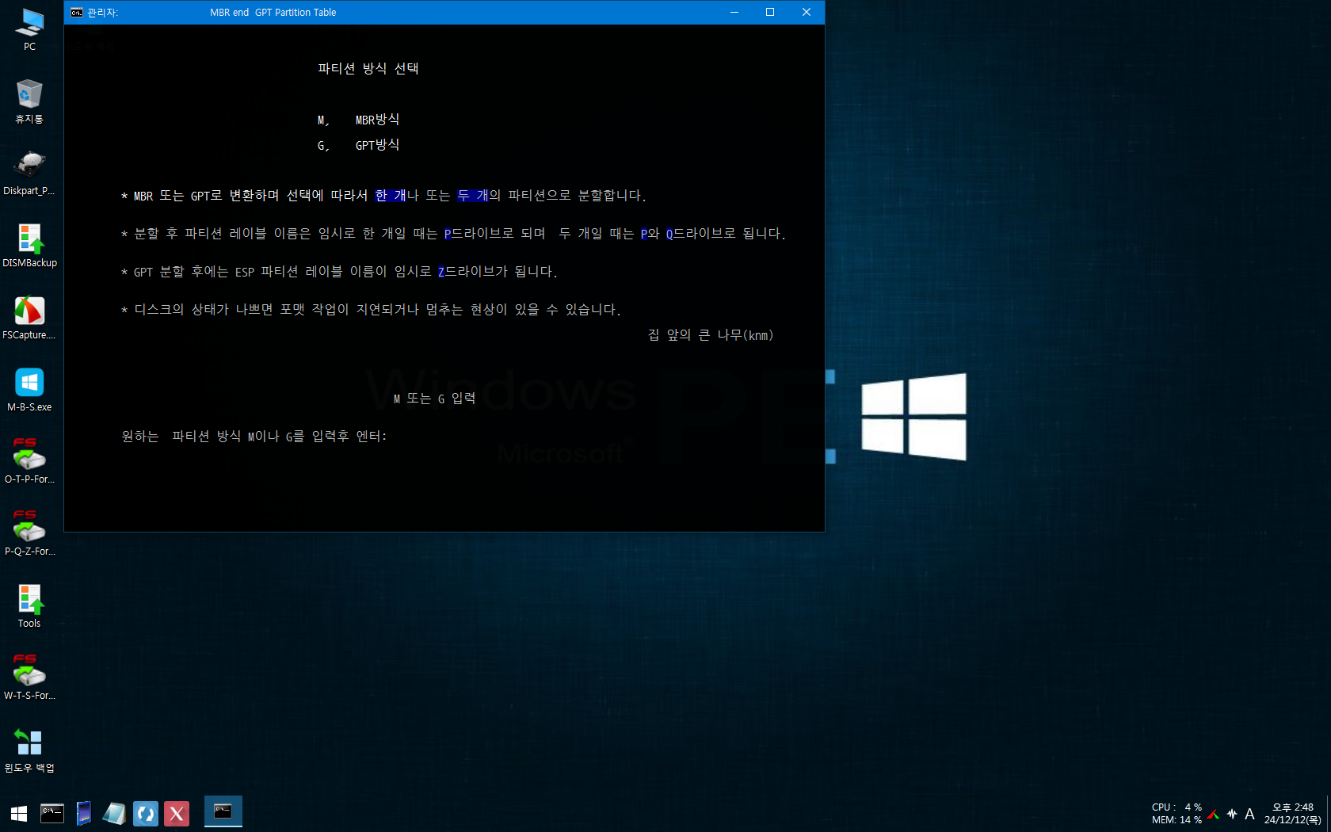Viewport: 1331px width, 832px height.
Task: Click the line about 디스크의 상태
Action: [371, 310]
